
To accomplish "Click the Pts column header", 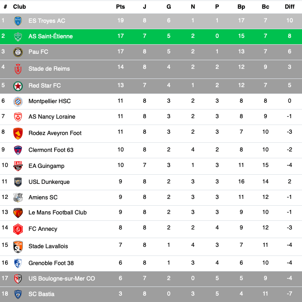I will pos(120,7).
